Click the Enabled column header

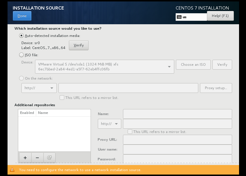point(27,113)
